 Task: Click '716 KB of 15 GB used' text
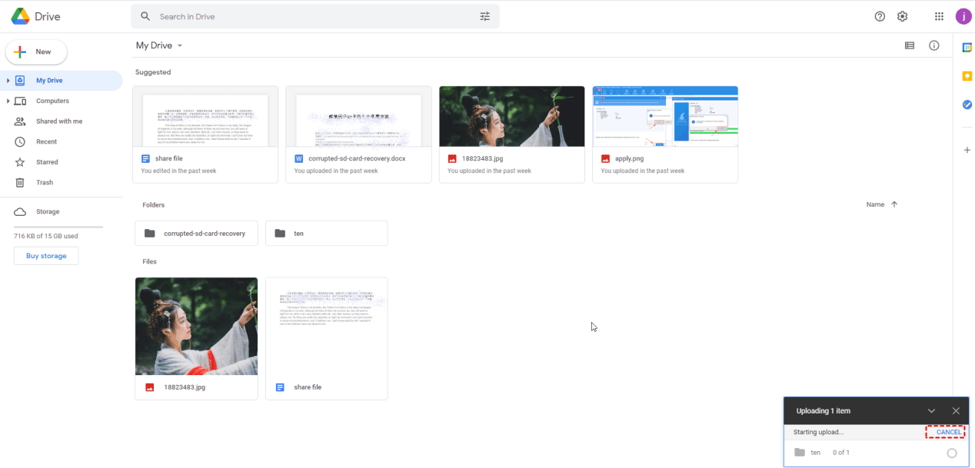click(46, 236)
